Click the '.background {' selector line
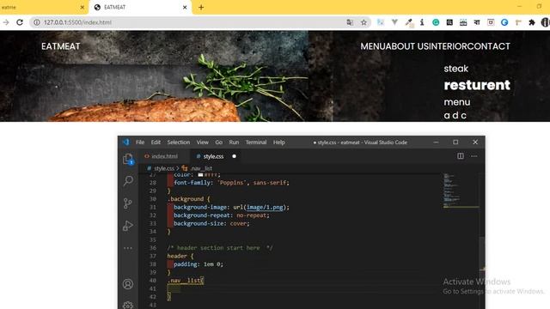Viewport: 550px width, 309px height. click(x=188, y=199)
